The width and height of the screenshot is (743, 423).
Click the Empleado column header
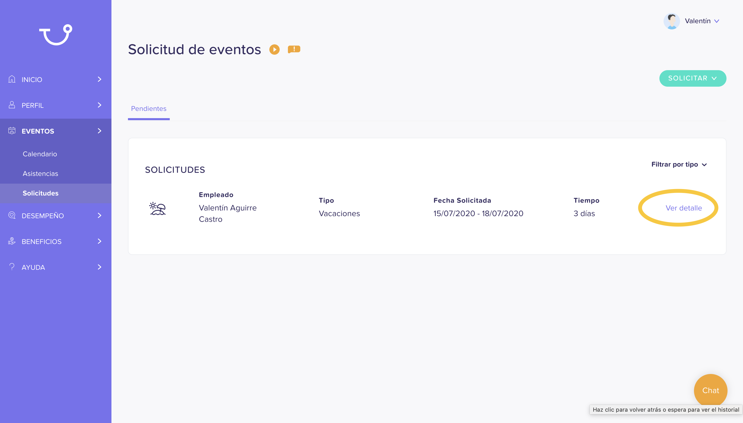click(x=216, y=195)
